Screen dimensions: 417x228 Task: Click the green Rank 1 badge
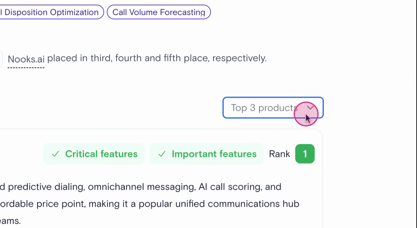[x=305, y=154]
